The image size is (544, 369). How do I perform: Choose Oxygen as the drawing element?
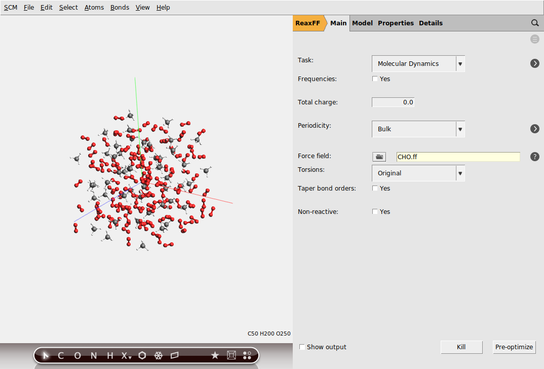coord(77,355)
